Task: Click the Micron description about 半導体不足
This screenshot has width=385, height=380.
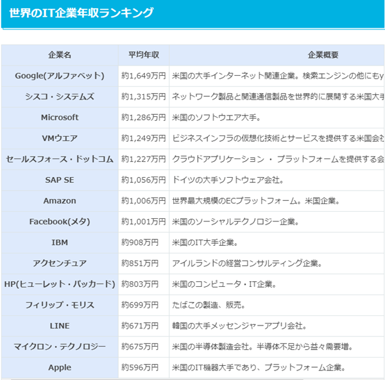Action: [x=262, y=347]
